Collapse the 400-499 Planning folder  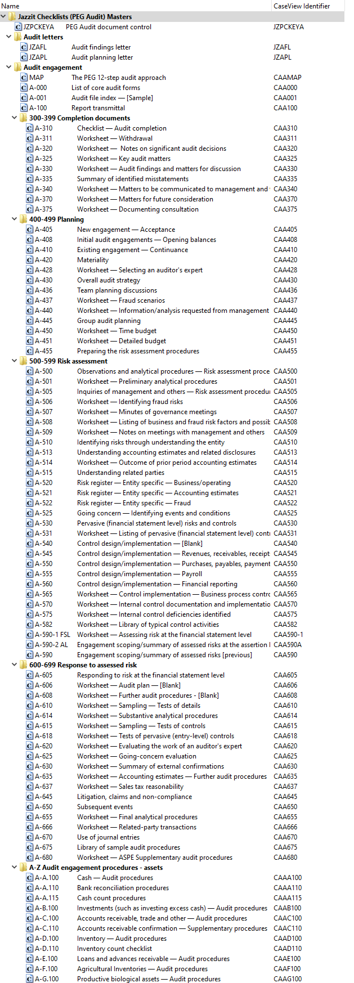pos(15,219)
